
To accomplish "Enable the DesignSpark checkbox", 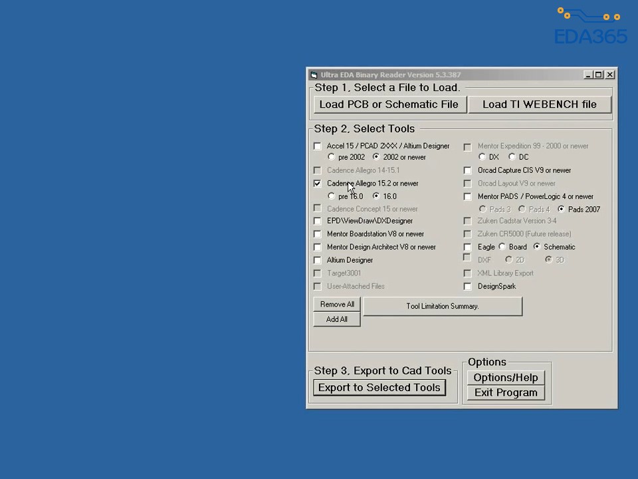I will 467,287.
